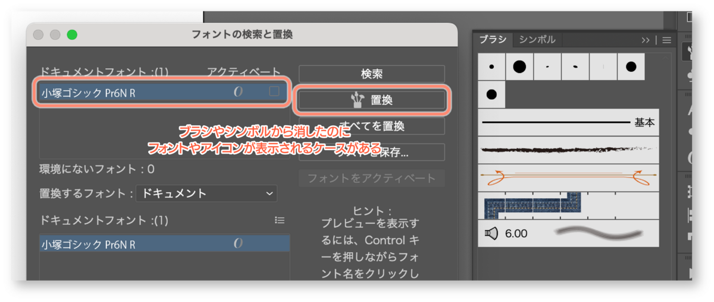Click the 検索 button
The image size is (714, 302).
click(x=371, y=74)
